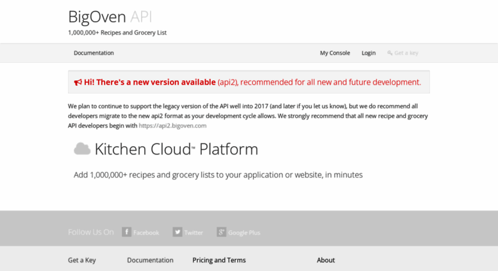Click the gray cloud icon
The width and height of the screenshot is (498, 271).
pos(82,149)
